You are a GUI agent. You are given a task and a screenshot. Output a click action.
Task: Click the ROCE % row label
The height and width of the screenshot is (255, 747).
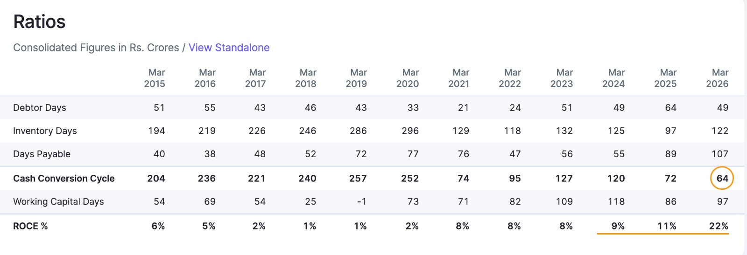click(30, 226)
